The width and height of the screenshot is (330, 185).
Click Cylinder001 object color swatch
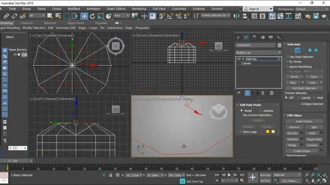(x=279, y=45)
